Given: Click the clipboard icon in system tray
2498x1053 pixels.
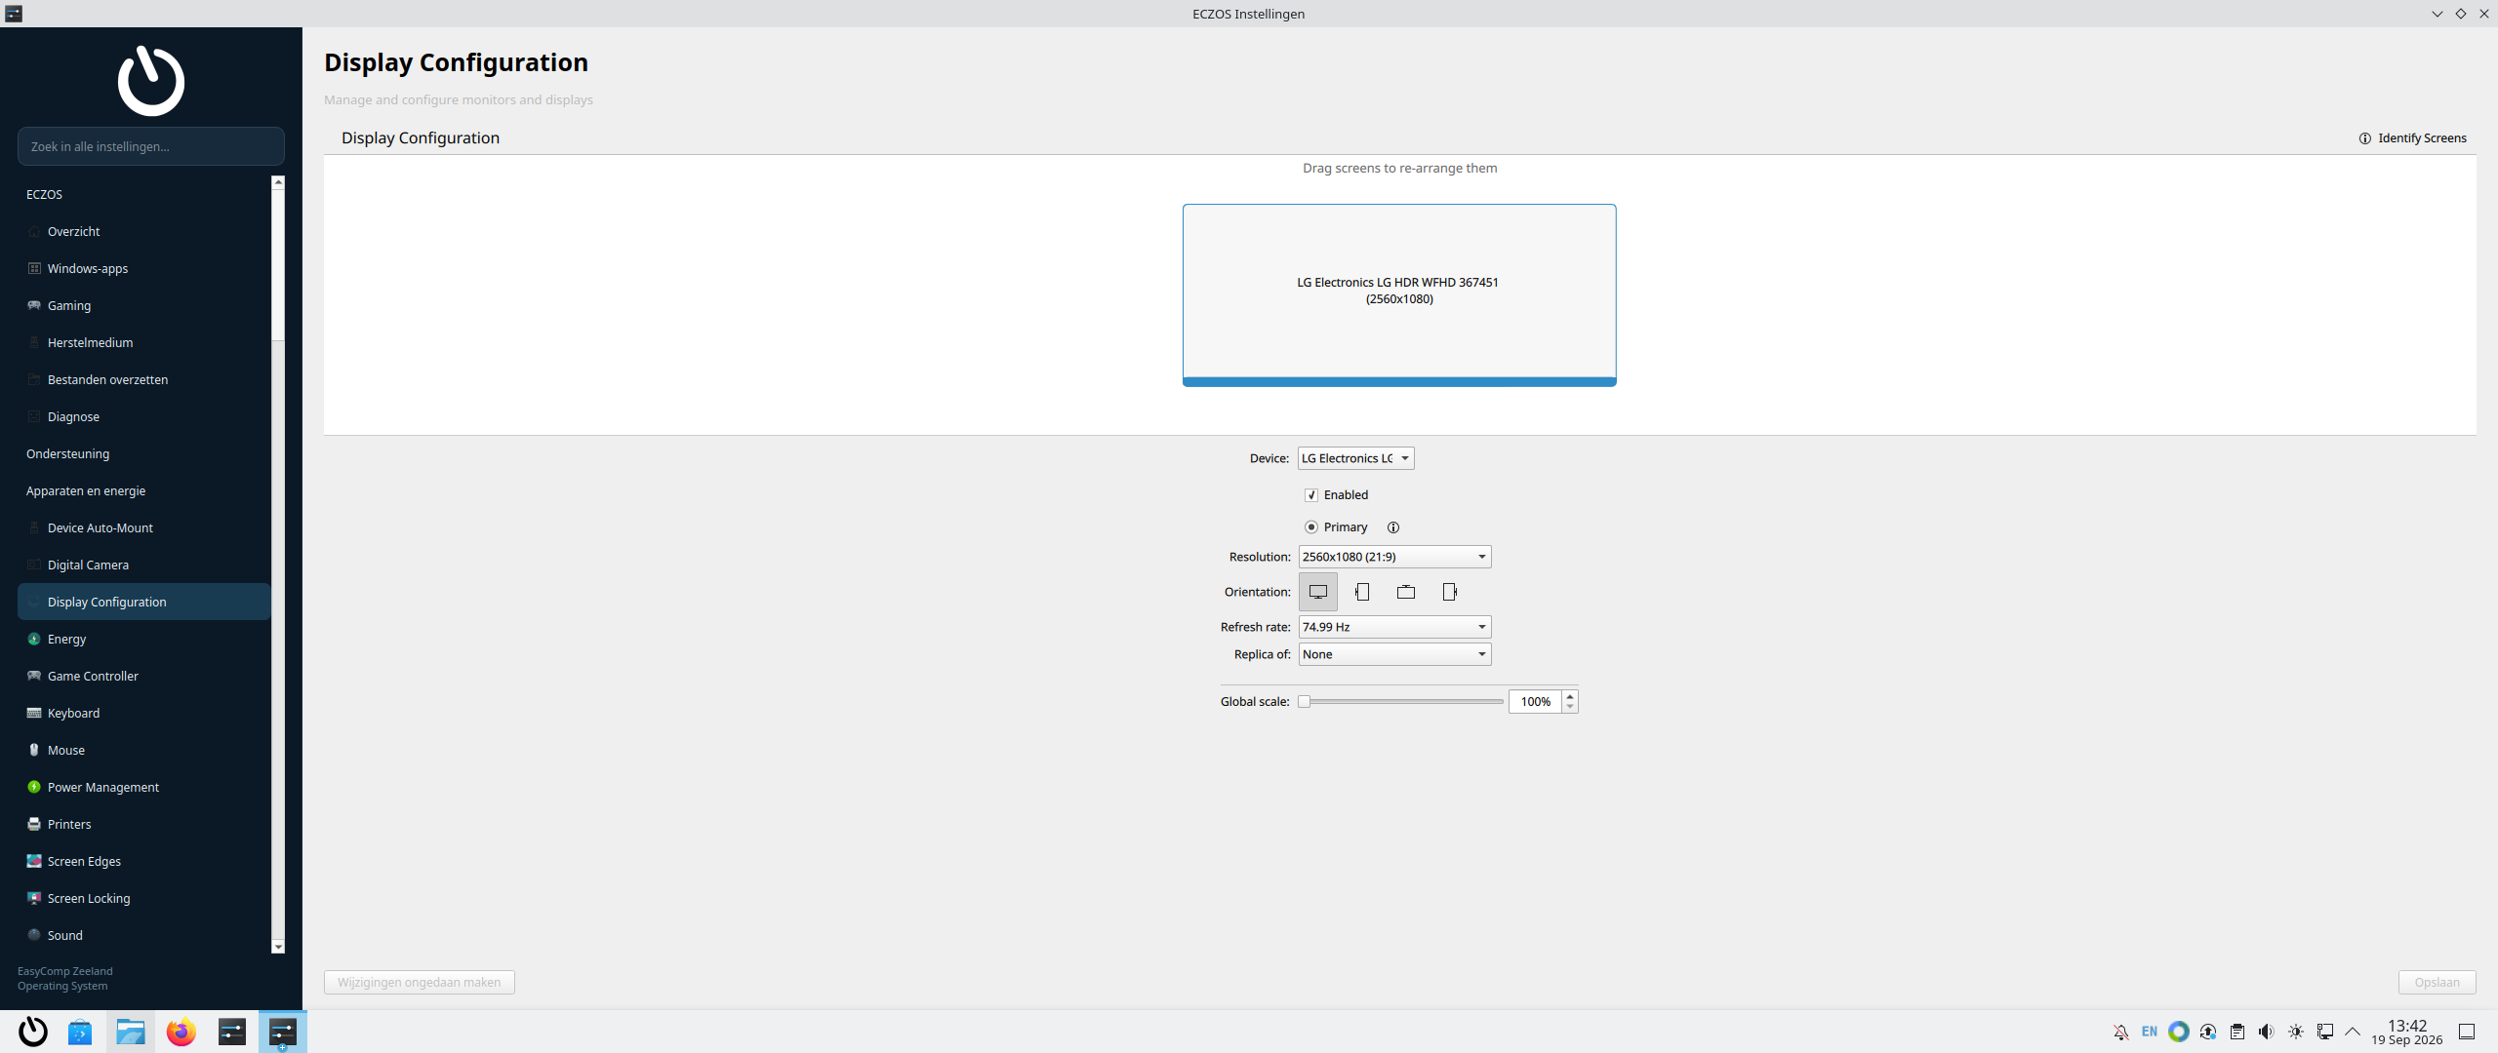Looking at the screenshot, I should pyautogui.click(x=2236, y=1032).
